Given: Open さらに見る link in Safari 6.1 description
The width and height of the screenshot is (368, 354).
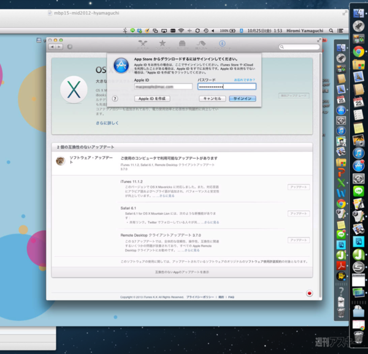Looking at the screenshot, I should coord(212,222).
